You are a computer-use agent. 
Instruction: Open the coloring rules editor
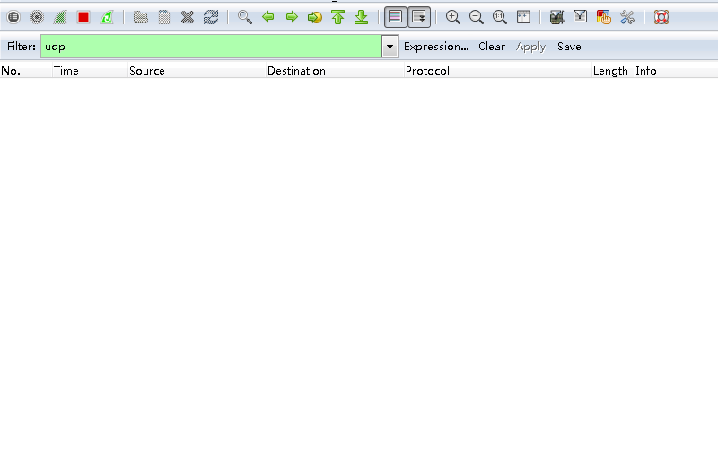603,17
